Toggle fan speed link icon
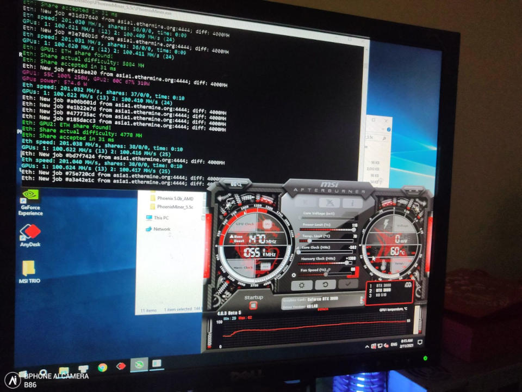 coord(329,269)
